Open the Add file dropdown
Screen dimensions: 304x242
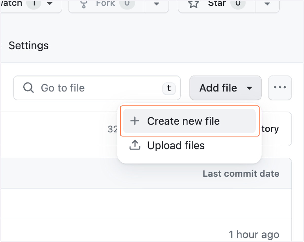point(225,88)
